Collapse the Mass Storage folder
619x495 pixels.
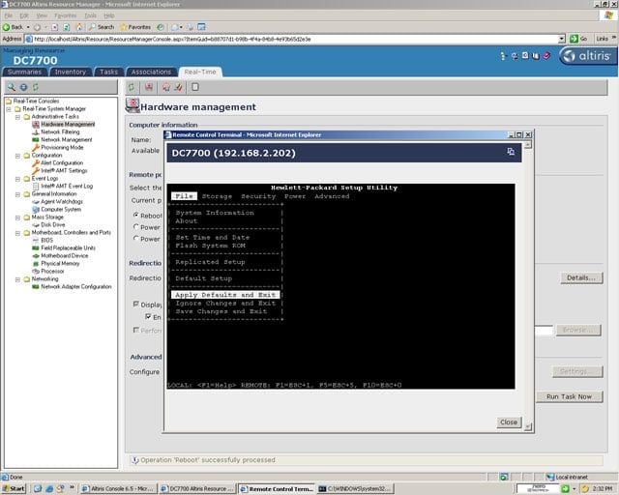(x=17, y=218)
